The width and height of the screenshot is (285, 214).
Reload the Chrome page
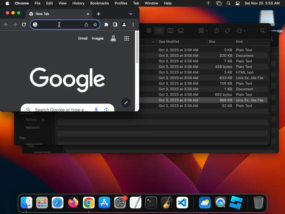tap(24, 25)
